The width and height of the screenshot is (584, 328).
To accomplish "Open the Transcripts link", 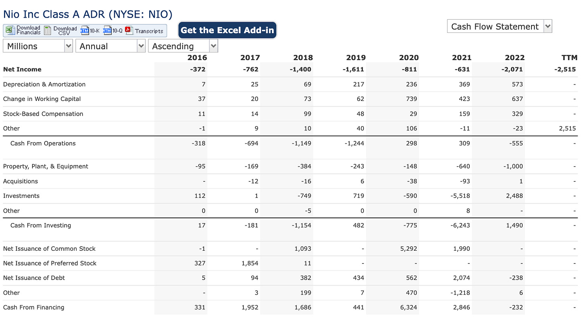I will 149,31.
